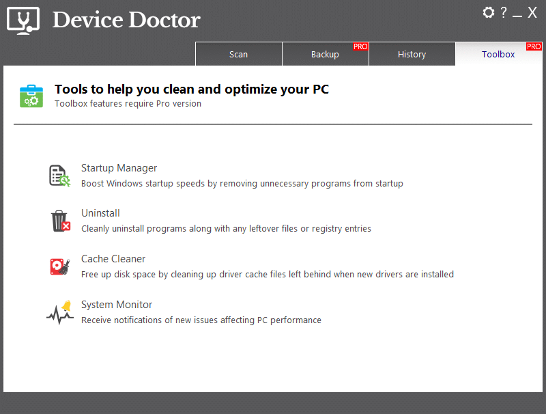Viewport: 546px width, 414px height.
Task: Open the Cache Cleaner tool
Action: [x=113, y=258]
